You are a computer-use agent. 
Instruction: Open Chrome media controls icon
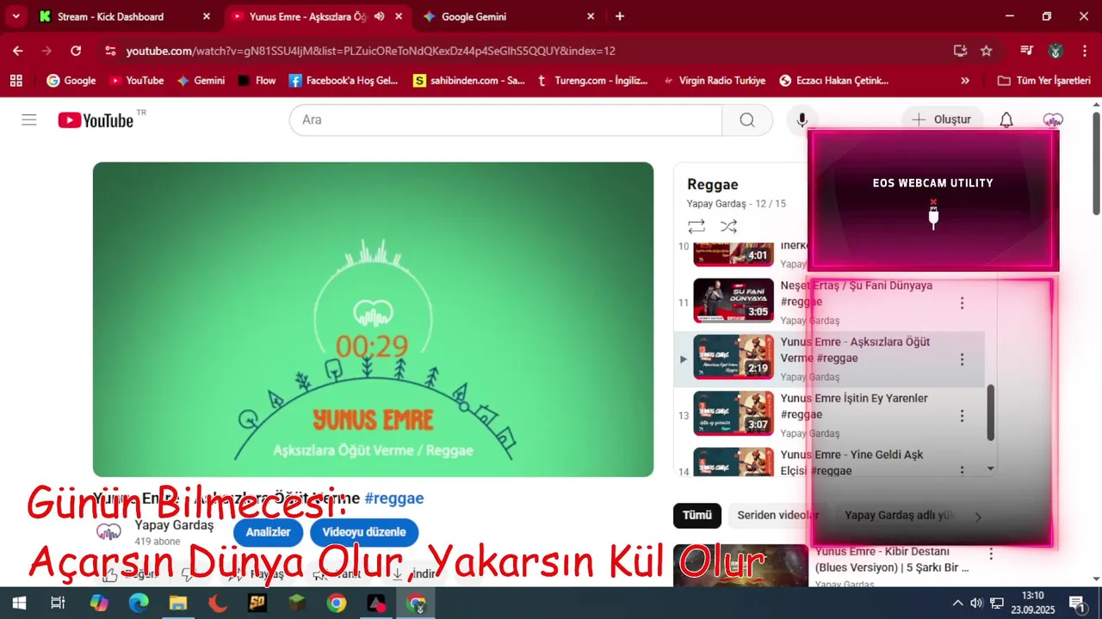pyautogui.click(x=1026, y=51)
